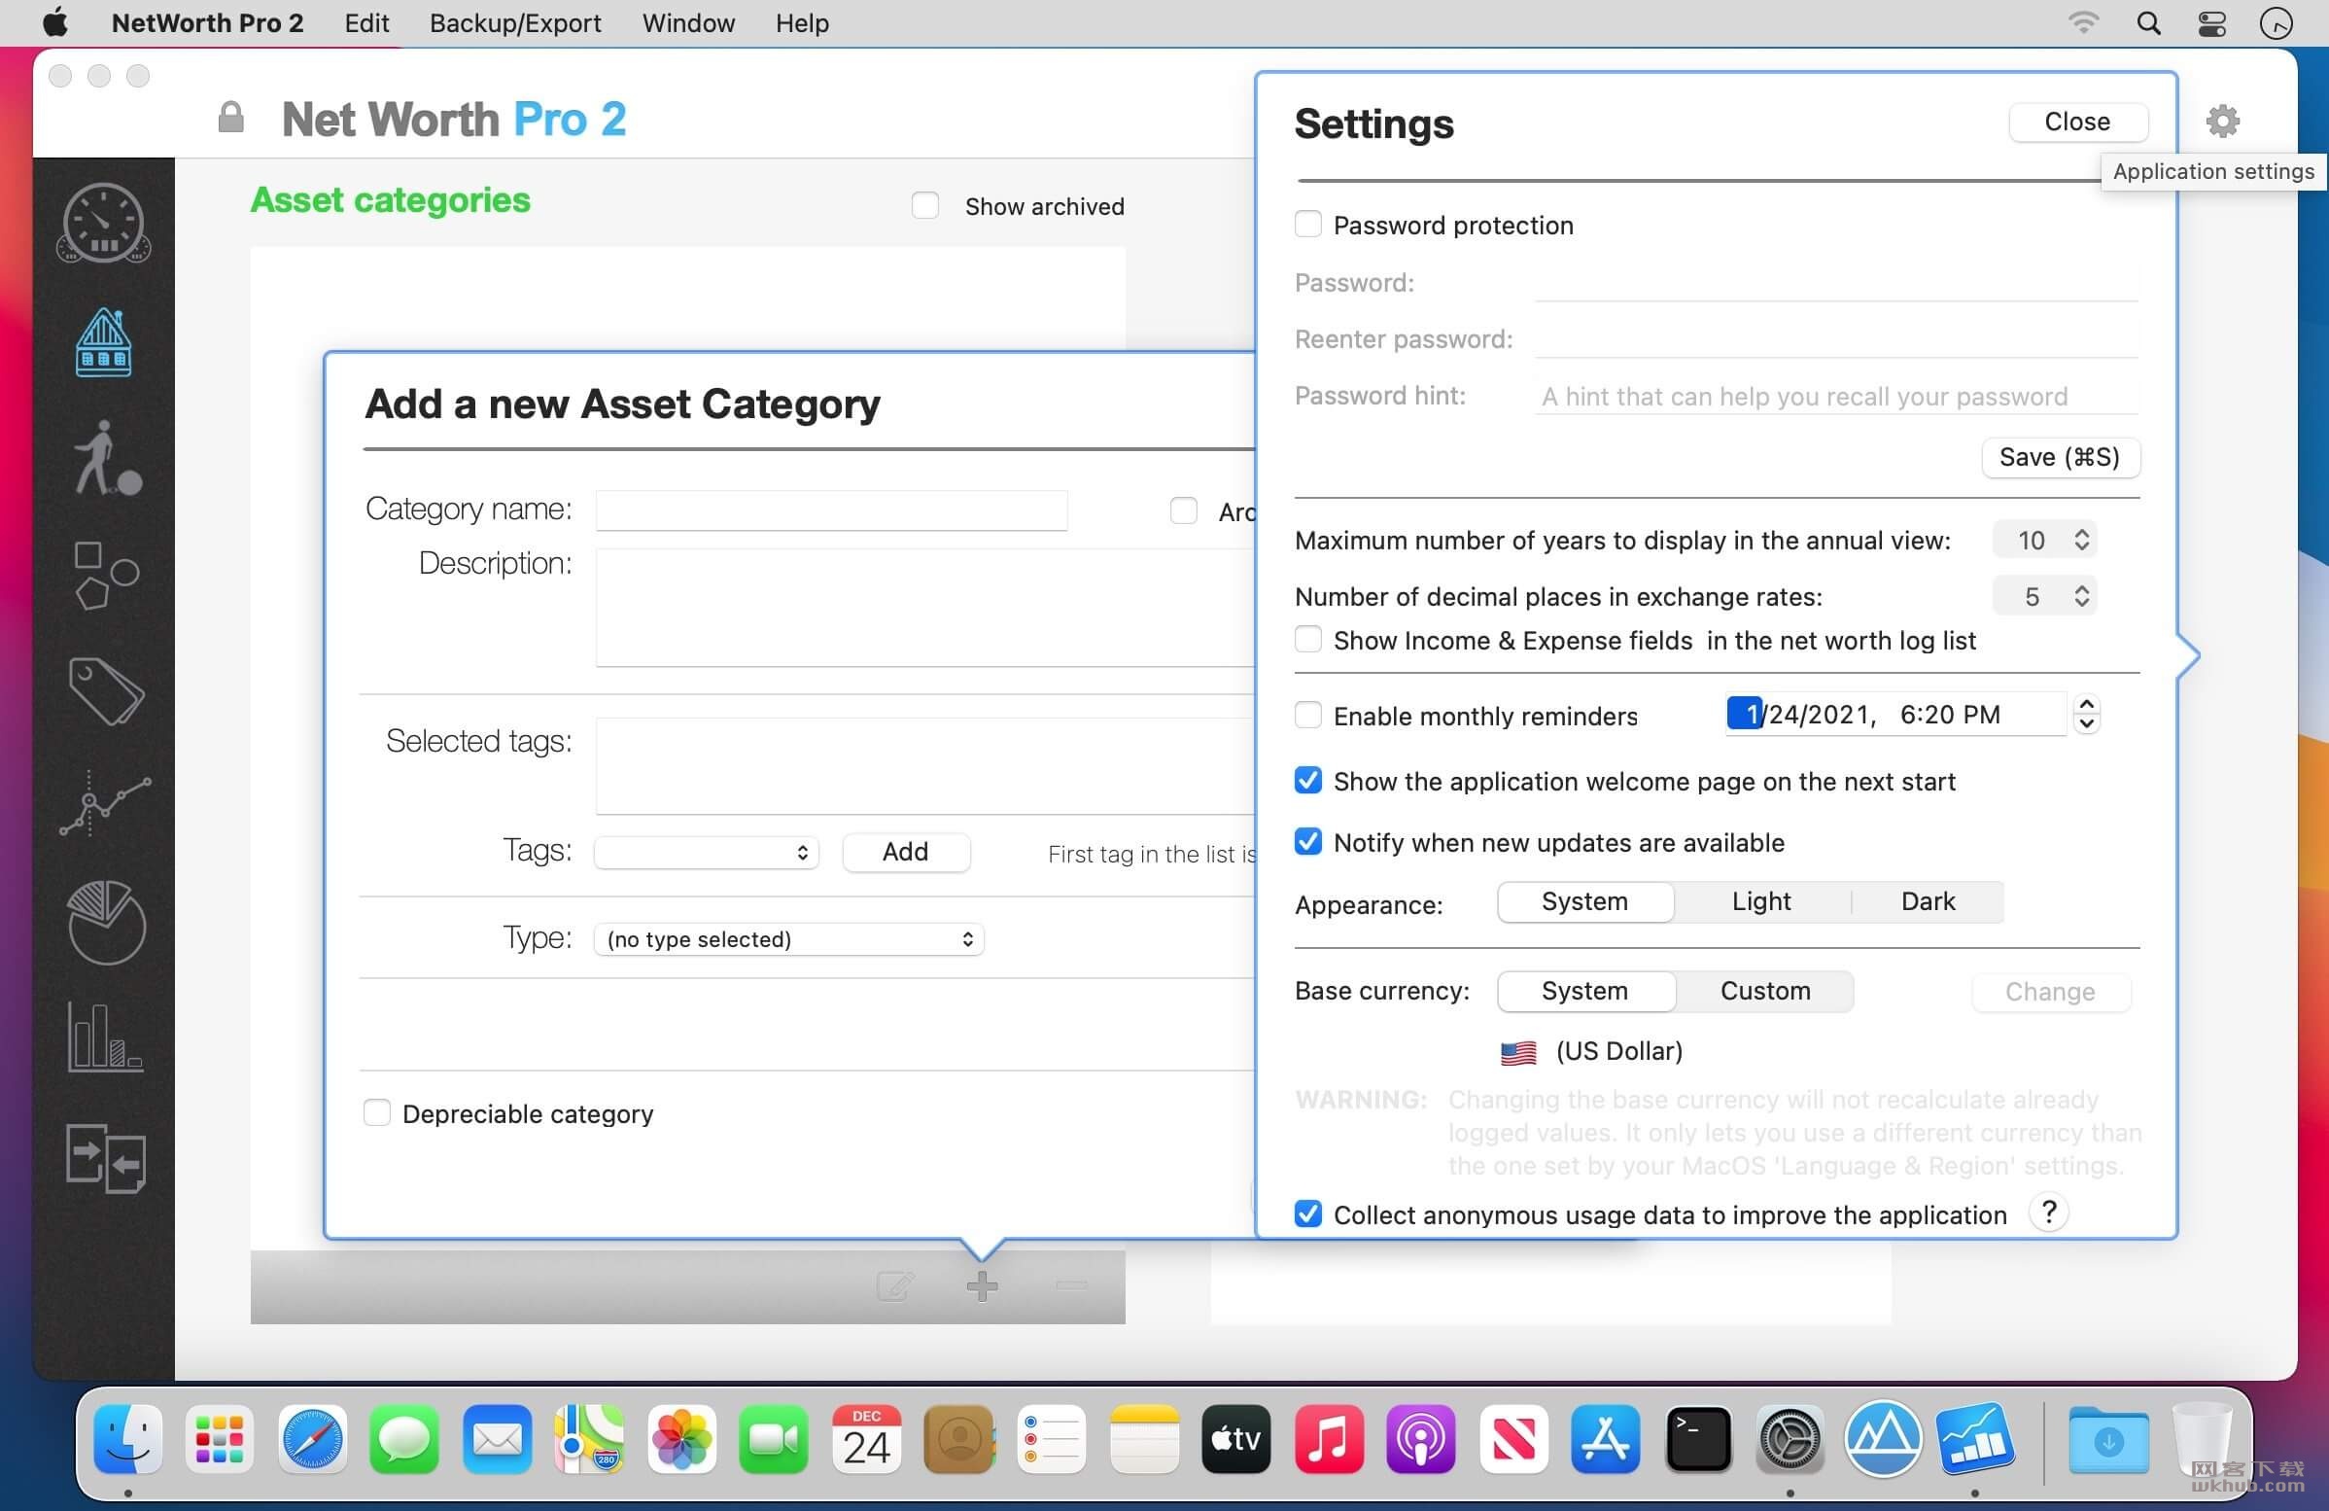Check the Depreciable category checkbox
Screen dimensions: 2329x1511
(x=377, y=1112)
